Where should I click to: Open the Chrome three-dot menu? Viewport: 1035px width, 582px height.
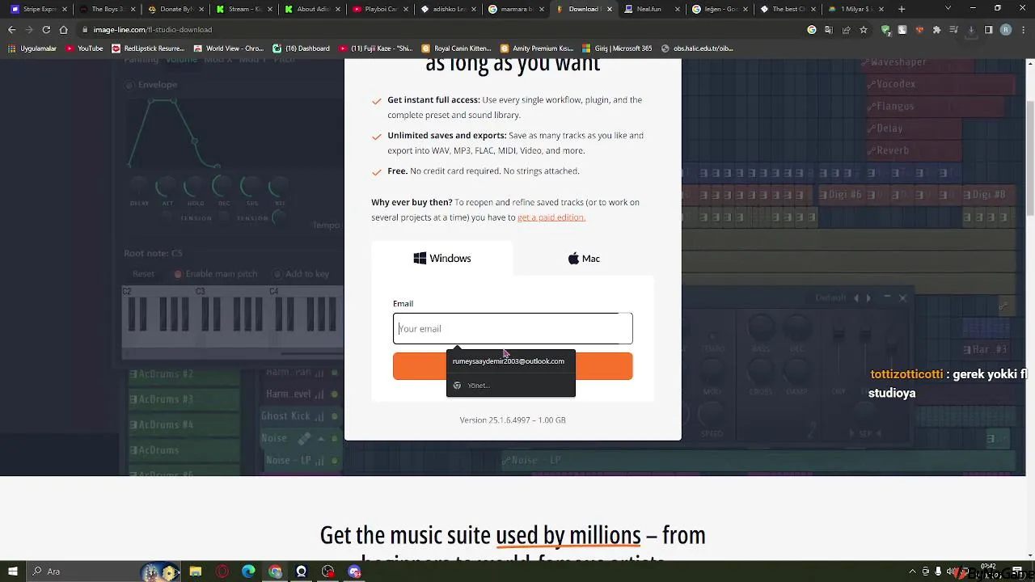point(1023,30)
